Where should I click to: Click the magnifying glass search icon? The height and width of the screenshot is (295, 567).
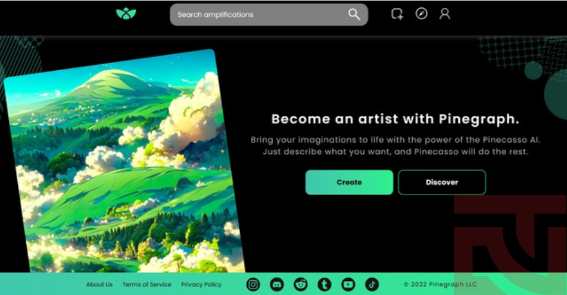coord(354,14)
